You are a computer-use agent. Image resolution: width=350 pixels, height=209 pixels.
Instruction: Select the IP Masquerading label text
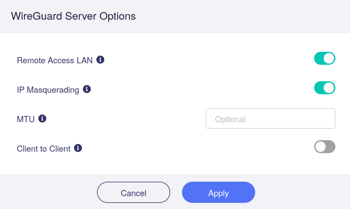pyautogui.click(x=48, y=90)
